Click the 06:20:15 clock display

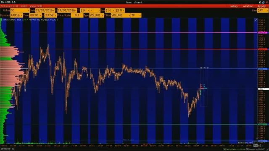click(8, 2)
